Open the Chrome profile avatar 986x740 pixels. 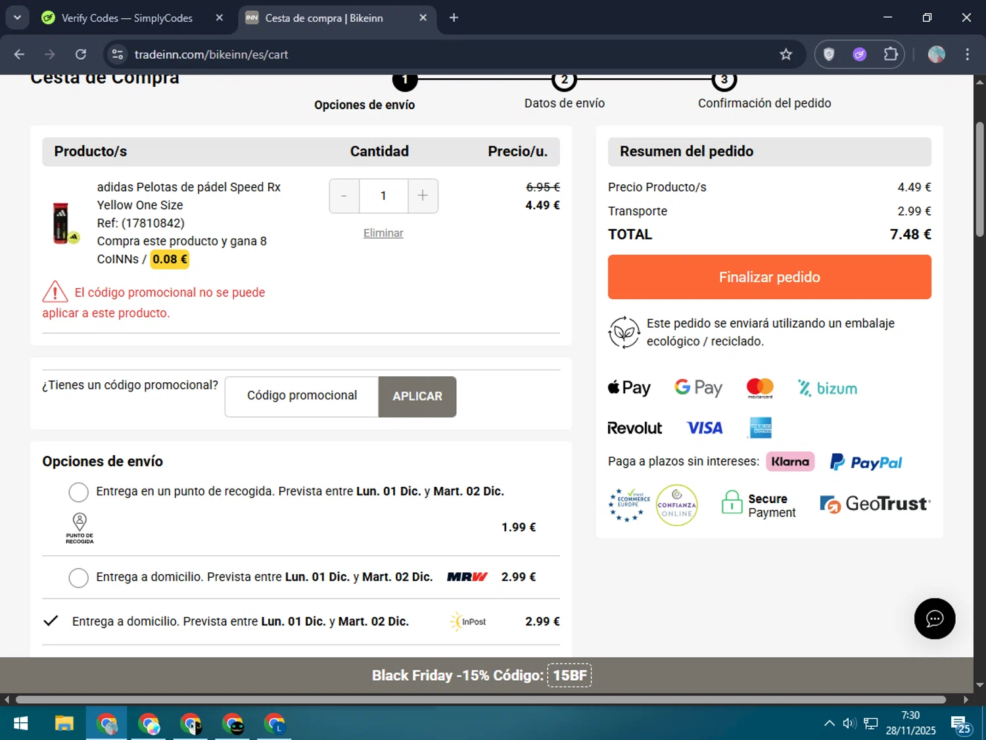(937, 55)
